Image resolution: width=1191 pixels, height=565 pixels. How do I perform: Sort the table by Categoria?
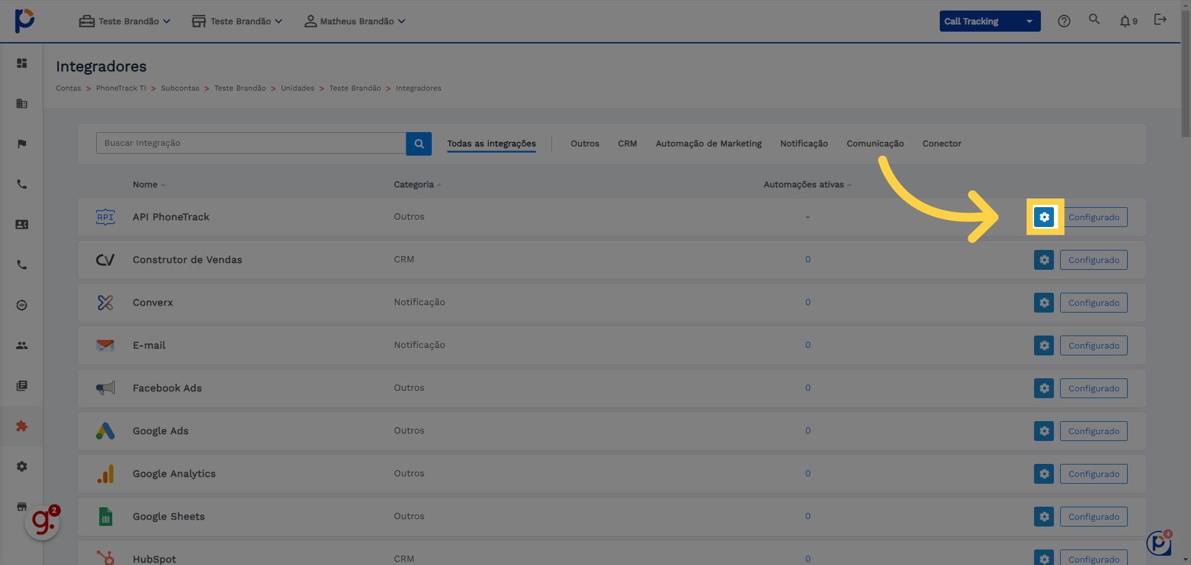tap(417, 185)
